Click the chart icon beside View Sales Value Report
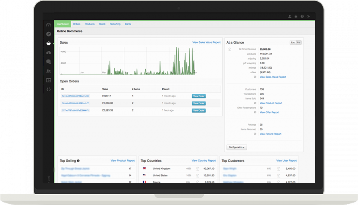The width and height of the screenshot is (358, 205). 255,77
